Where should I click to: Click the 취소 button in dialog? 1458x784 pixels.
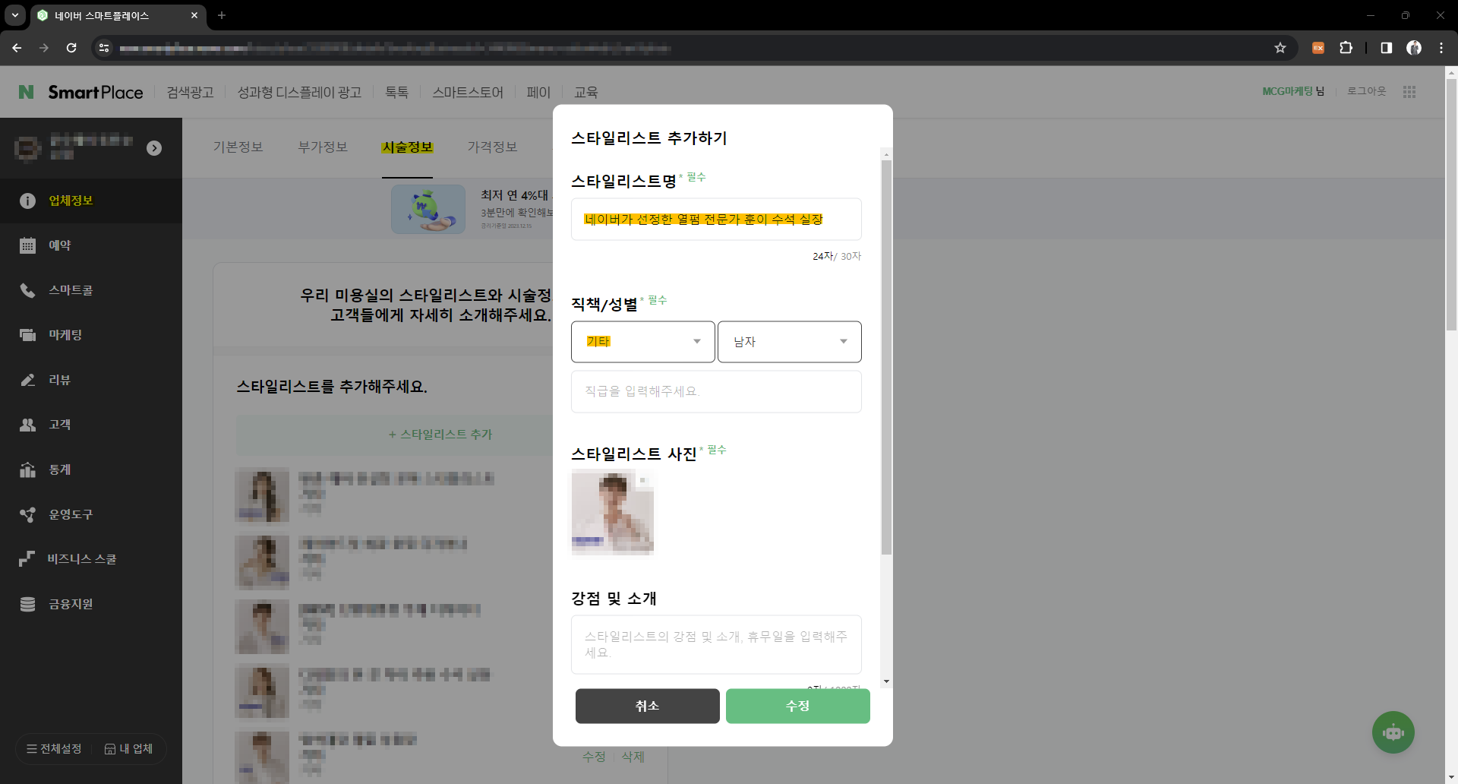(x=648, y=707)
